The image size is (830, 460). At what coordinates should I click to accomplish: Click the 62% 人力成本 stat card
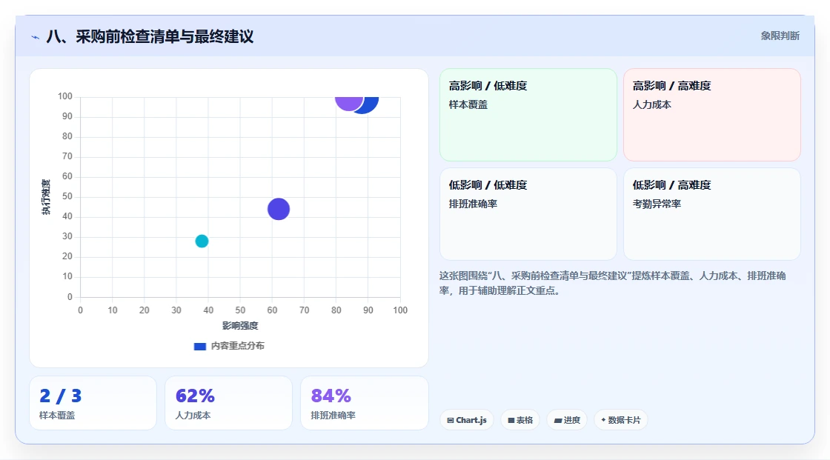(x=229, y=404)
